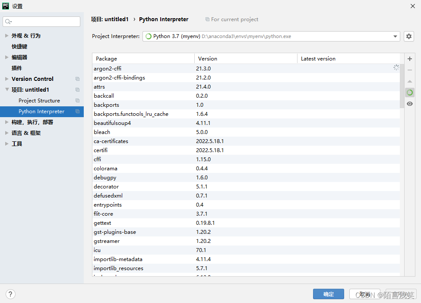
Task: Click the project-level icon beside Version Control
Action: coord(77,79)
